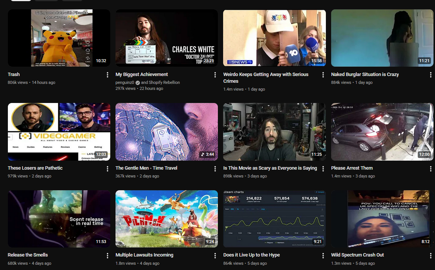Open options for 'Naked Burglar Situation is Crazy'
Image resolution: width=435 pixels, height=270 pixels.
click(430, 75)
